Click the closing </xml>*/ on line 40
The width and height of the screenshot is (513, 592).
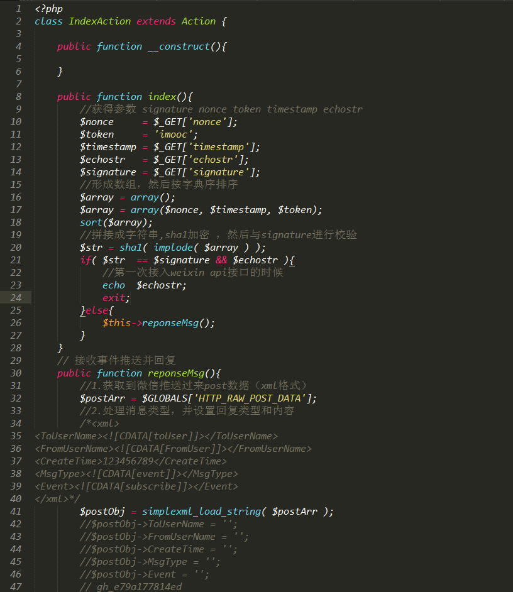(x=57, y=499)
